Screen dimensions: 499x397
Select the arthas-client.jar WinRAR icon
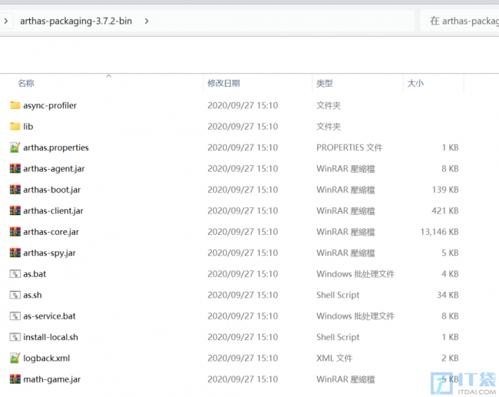pyautogui.click(x=15, y=210)
